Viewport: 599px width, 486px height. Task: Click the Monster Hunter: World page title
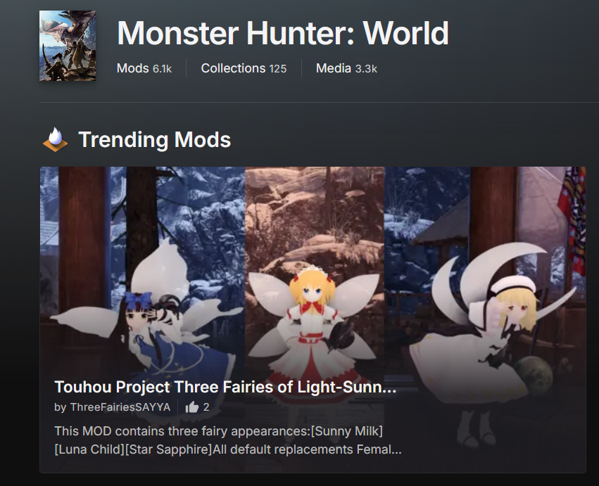pos(283,33)
